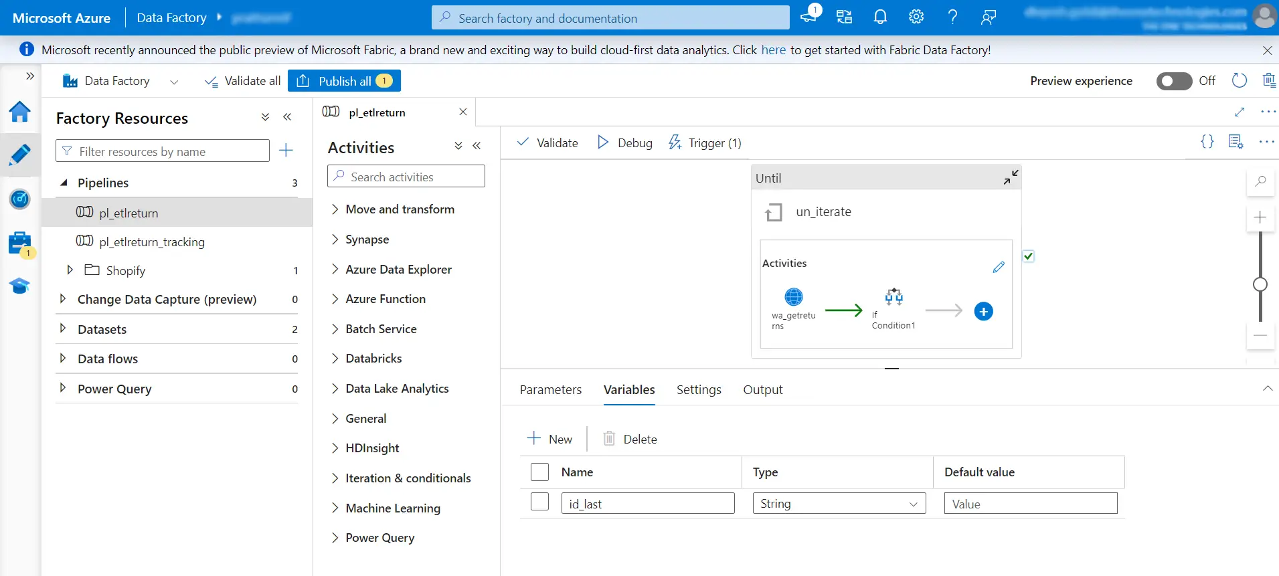Switch to the Variables tab
This screenshot has width=1279, height=576.
point(629,390)
